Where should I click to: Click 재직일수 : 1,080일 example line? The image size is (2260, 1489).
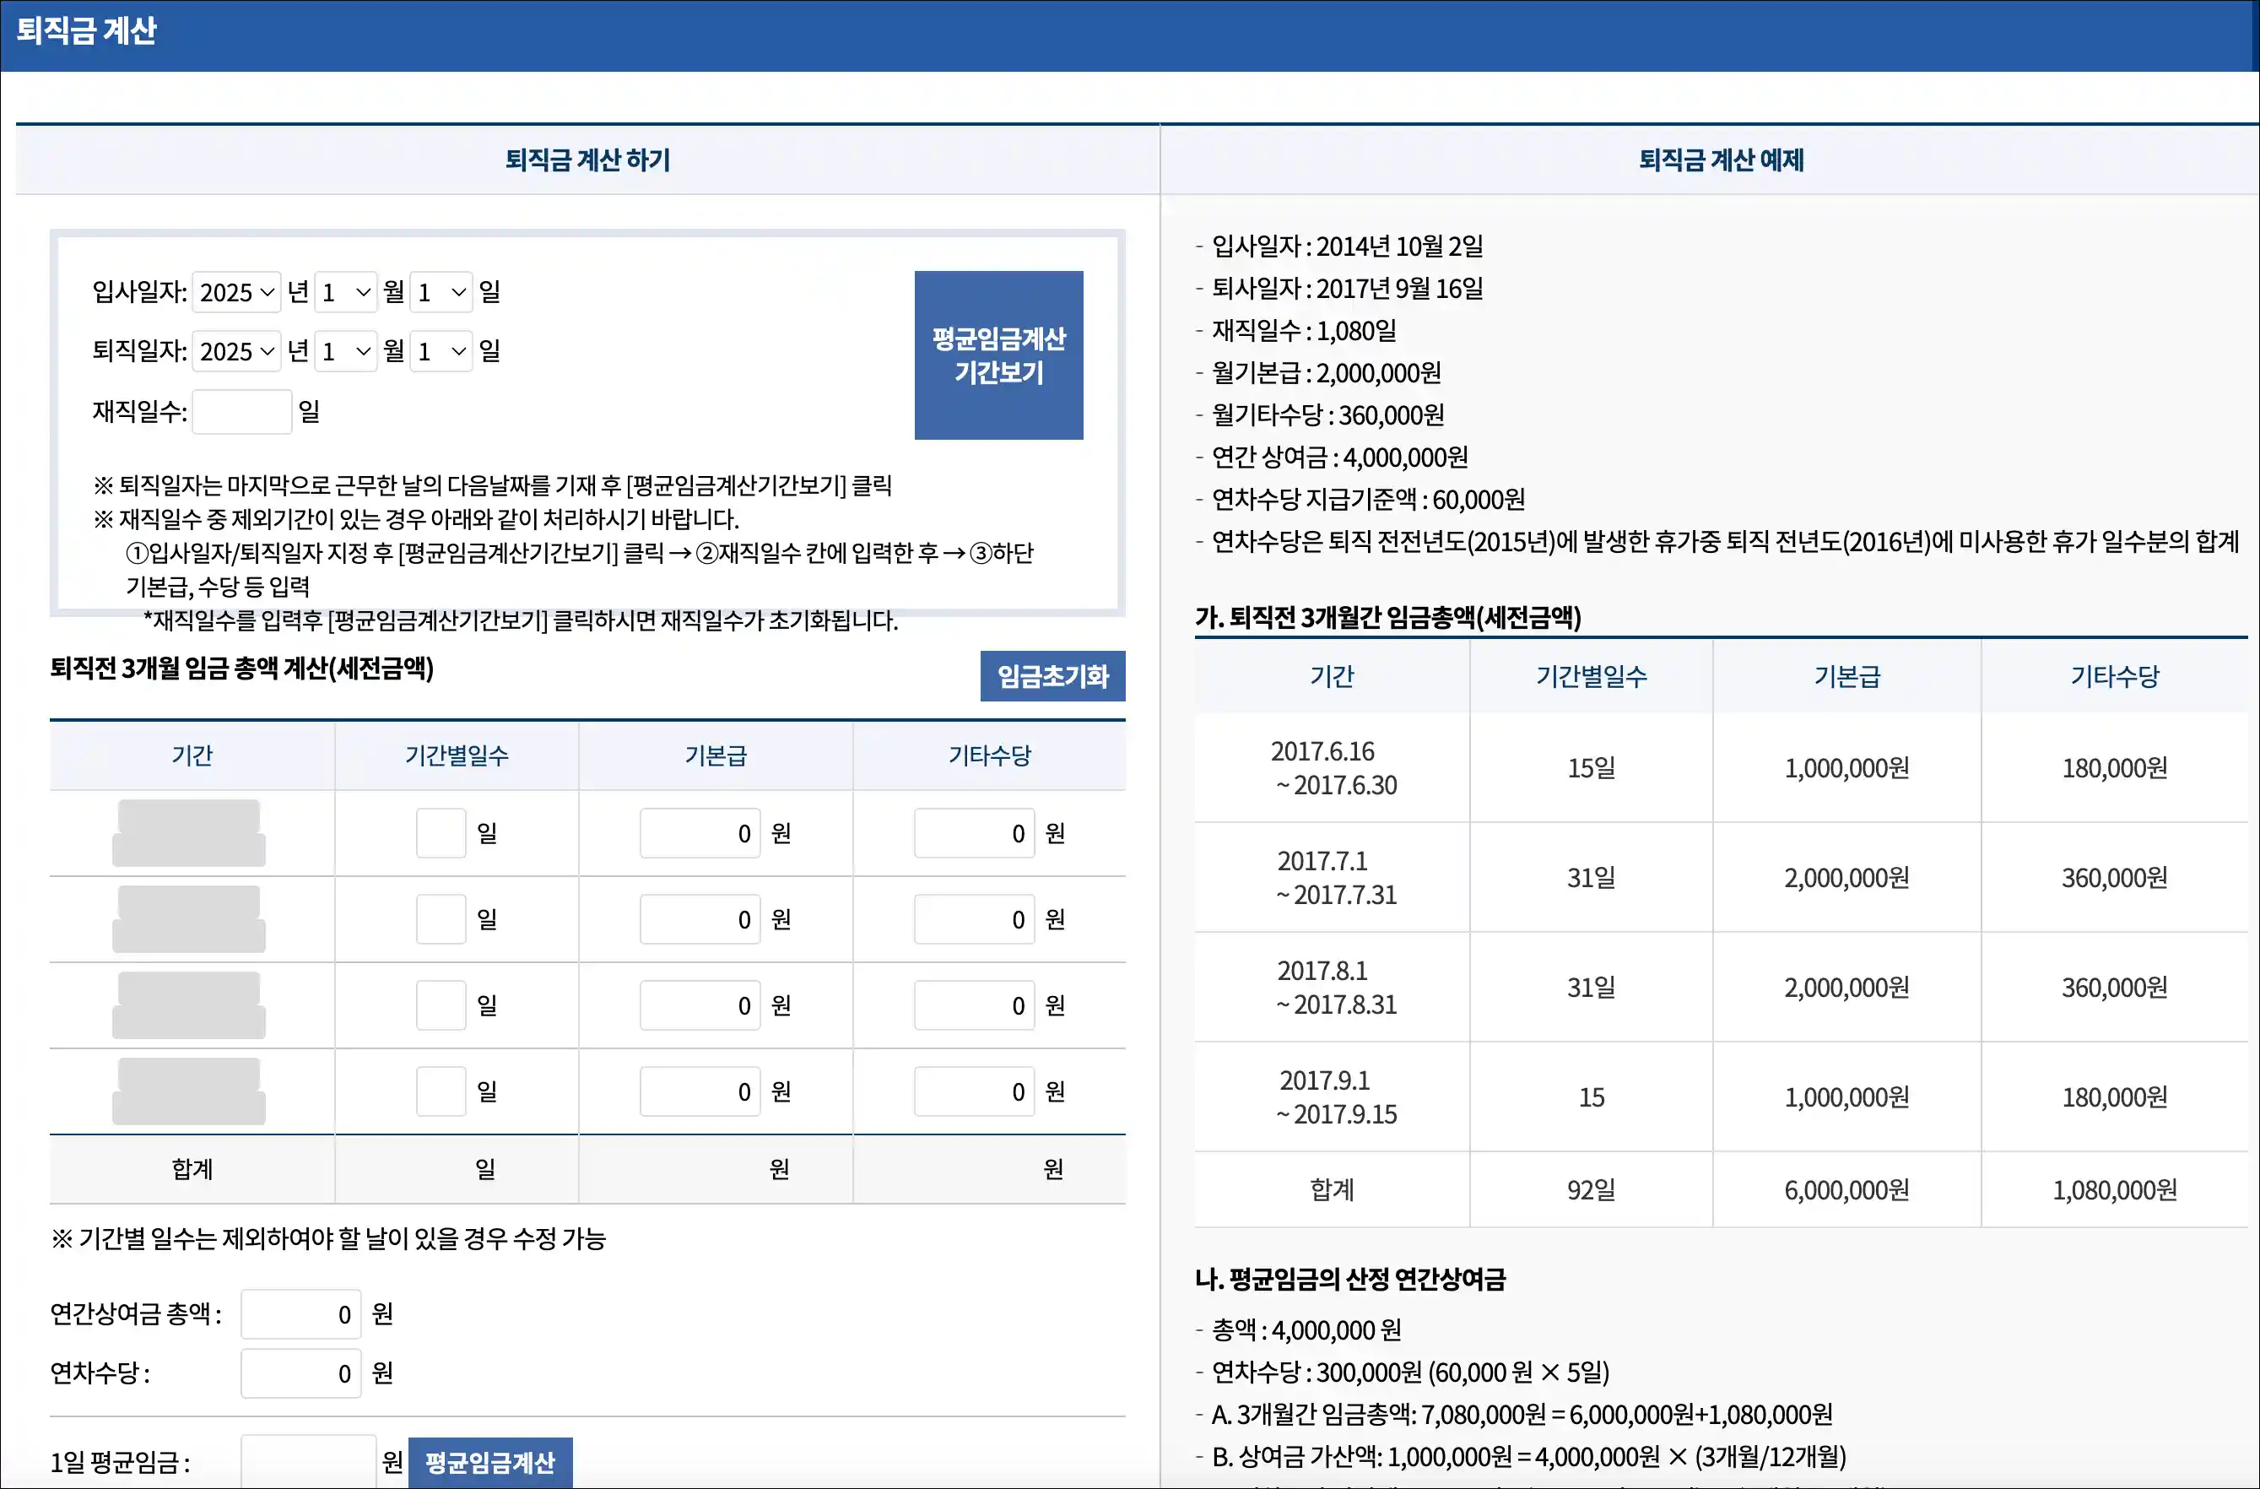coord(1304,331)
